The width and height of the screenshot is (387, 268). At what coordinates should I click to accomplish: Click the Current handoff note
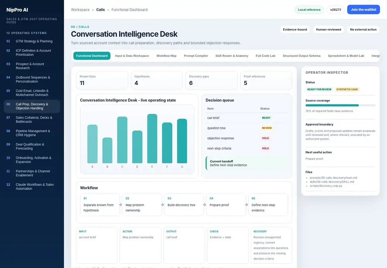tap(247, 163)
